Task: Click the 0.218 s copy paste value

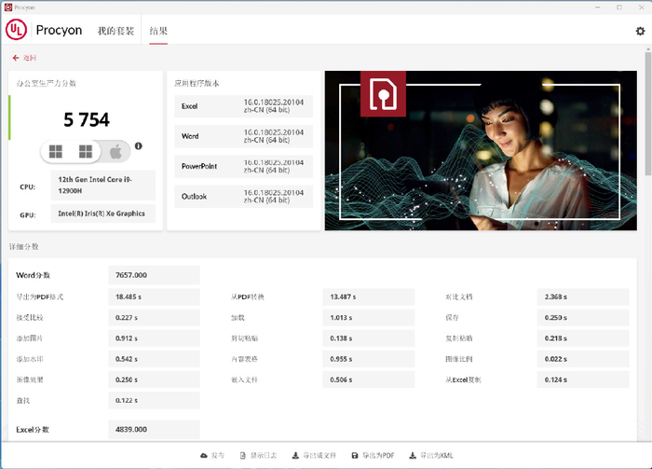Action: pyautogui.click(x=583, y=338)
